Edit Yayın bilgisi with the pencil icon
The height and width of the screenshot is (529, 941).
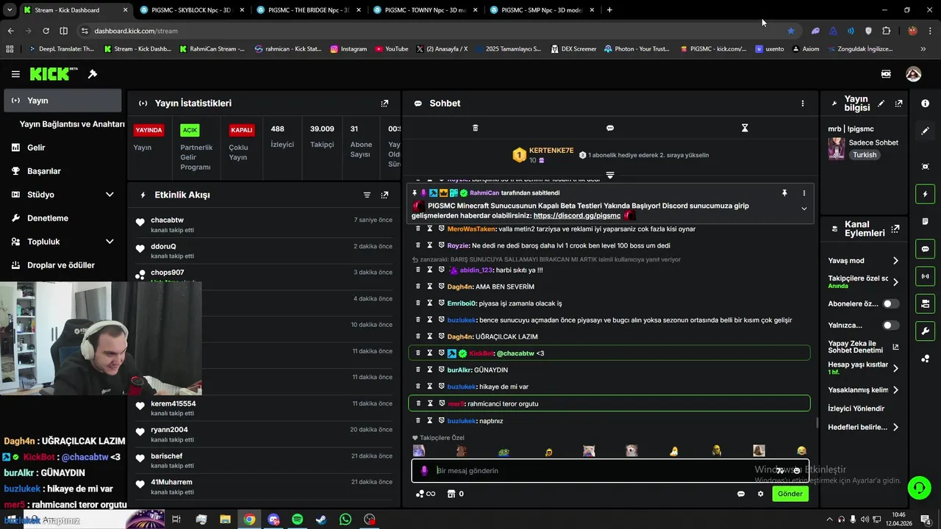[881, 104]
